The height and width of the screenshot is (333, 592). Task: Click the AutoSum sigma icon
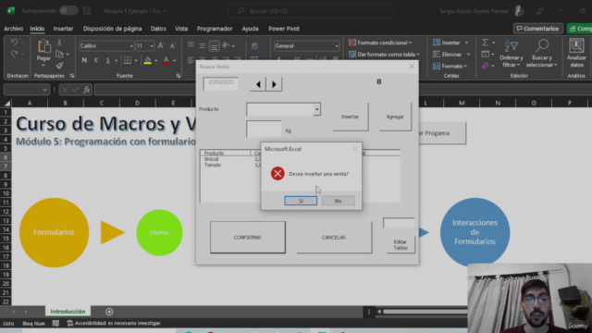tap(485, 43)
